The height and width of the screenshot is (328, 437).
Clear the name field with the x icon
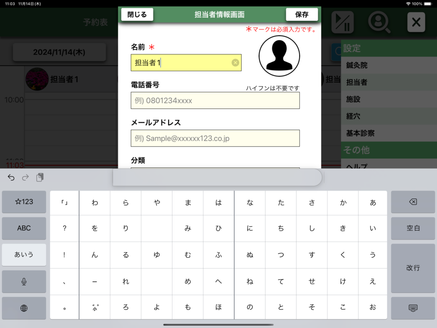click(235, 63)
